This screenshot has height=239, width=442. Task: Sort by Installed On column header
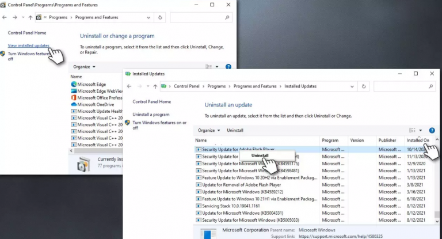(418, 141)
